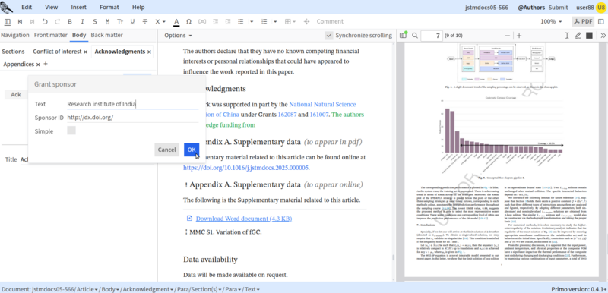Increase indent with indent icon
This screenshot has width=608, height=293.
pyautogui.click(x=228, y=22)
